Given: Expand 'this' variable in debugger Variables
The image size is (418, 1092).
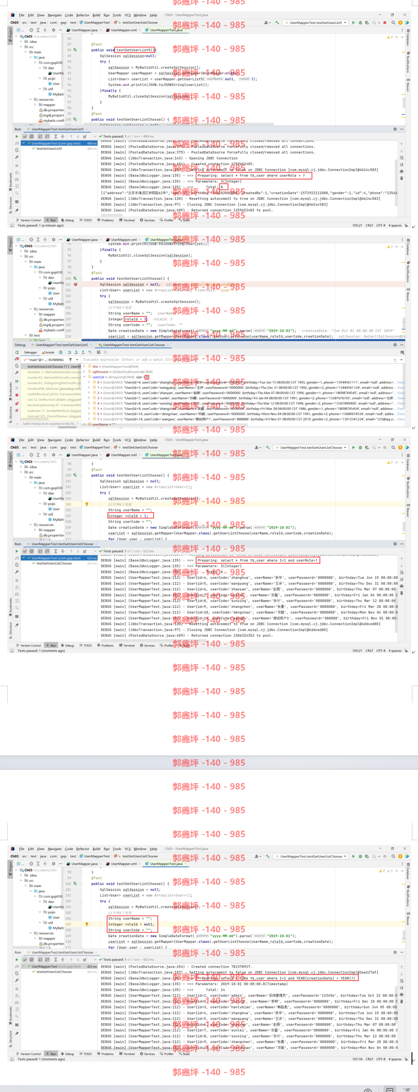Looking at the screenshot, I should click(x=84, y=366).
